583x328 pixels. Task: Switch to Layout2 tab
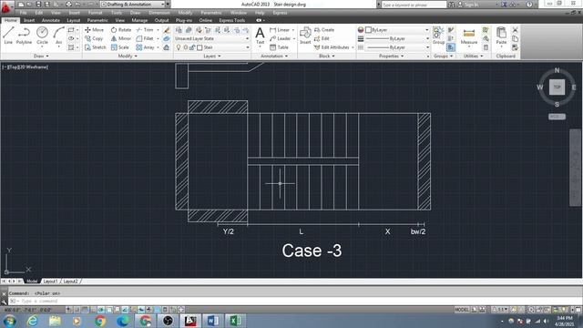coord(70,282)
